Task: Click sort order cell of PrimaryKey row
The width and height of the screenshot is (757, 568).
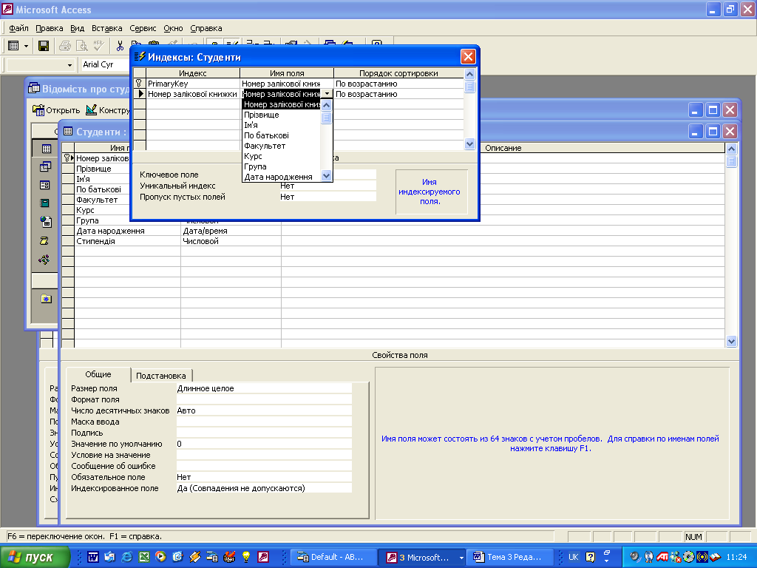Action: pos(398,84)
